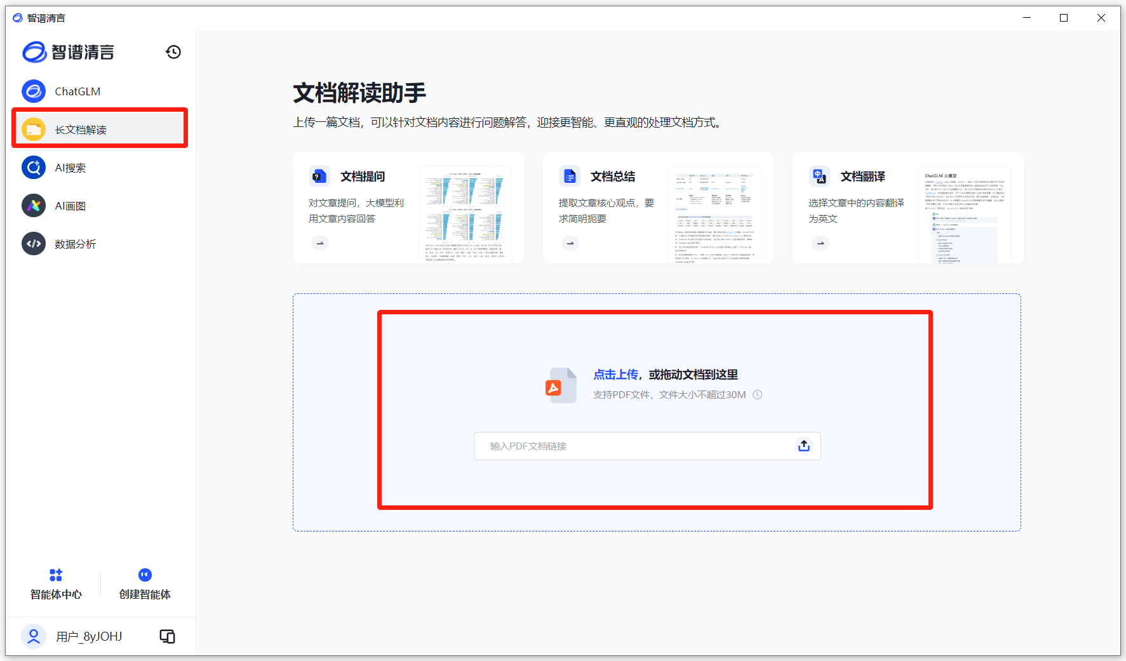Click 提取文章核心观点，要求简明扼要 description

tap(607, 211)
